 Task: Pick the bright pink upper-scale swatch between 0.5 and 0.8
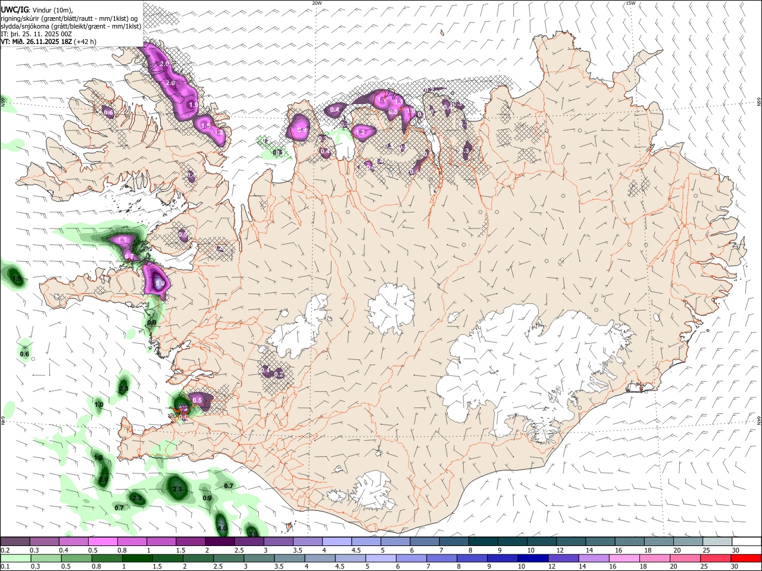[x=102, y=541]
